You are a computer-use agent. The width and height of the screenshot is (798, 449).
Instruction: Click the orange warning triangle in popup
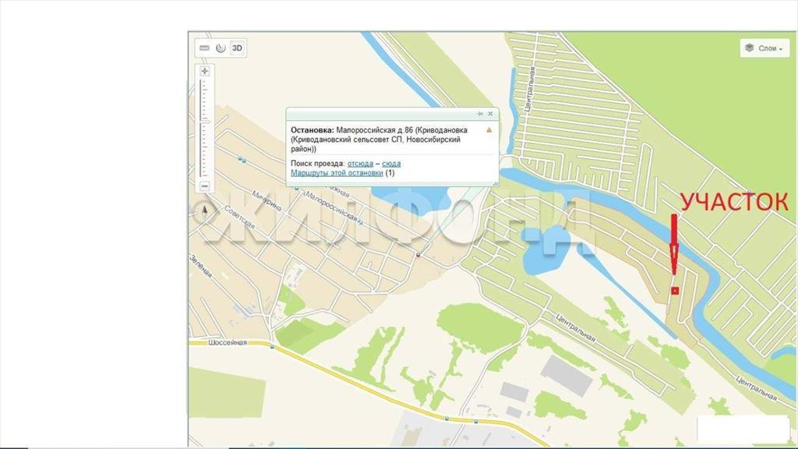coord(489,129)
